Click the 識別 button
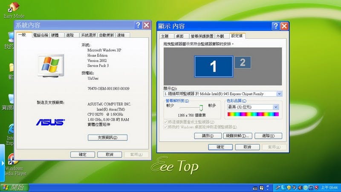The height and width of the screenshot is (192, 341). [x=208, y=136]
